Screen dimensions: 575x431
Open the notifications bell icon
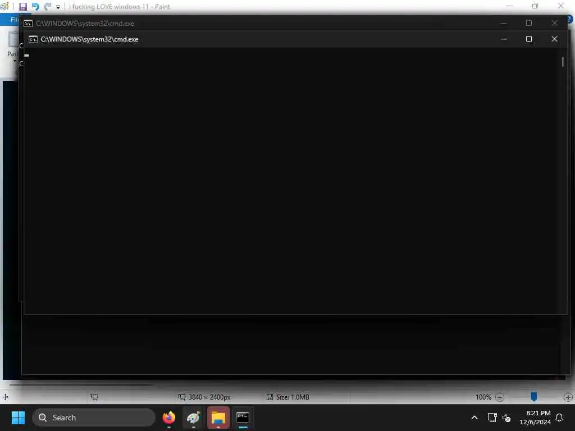(x=559, y=418)
